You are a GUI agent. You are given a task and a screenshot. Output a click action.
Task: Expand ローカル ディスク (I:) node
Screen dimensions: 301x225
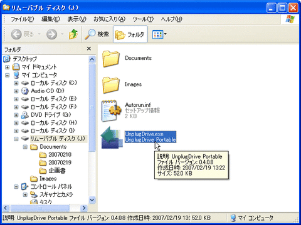[x=16, y=131]
